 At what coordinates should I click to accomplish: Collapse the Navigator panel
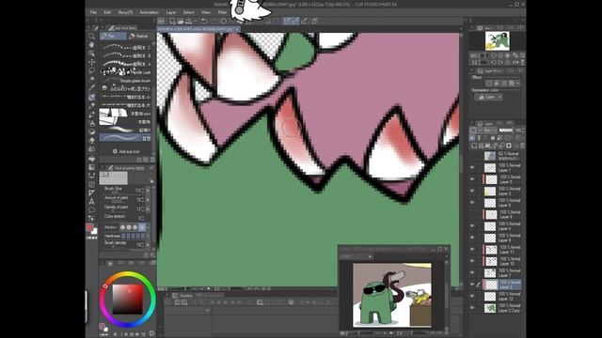point(472,28)
